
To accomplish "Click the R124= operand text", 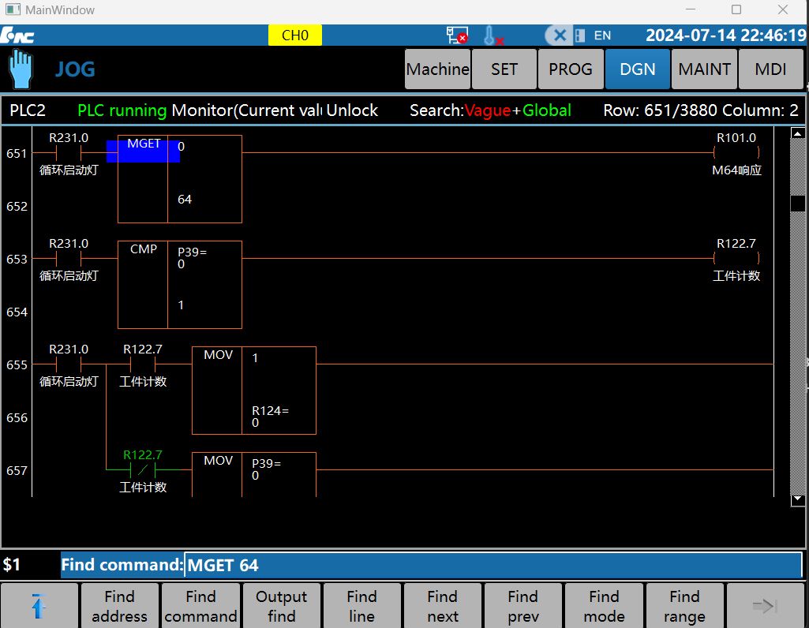I will [x=270, y=411].
